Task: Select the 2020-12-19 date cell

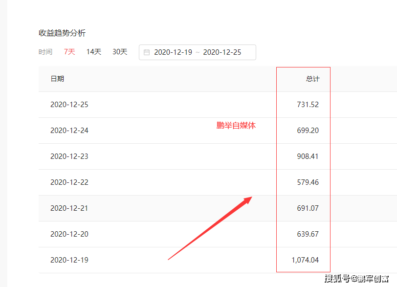Action: click(x=69, y=260)
